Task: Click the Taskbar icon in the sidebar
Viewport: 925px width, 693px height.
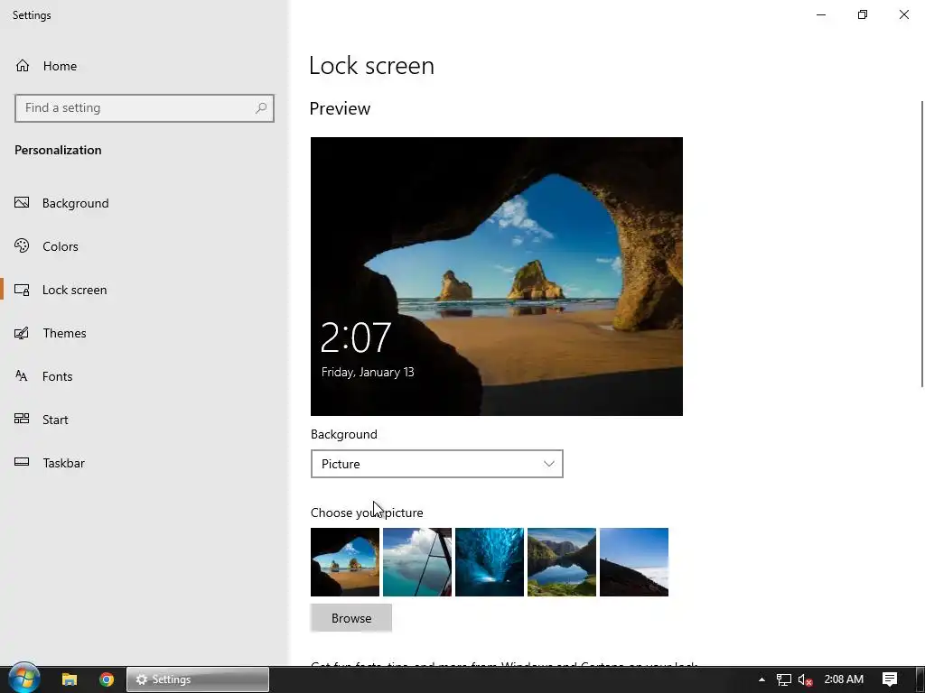Action: 22,462
